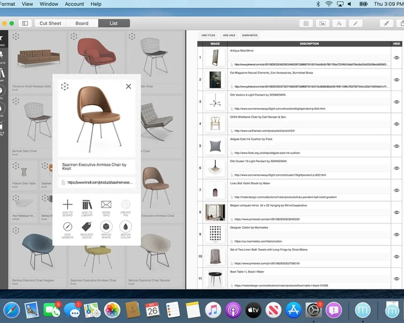Open the Window menu
This screenshot has height=323, width=404.
click(49, 4)
